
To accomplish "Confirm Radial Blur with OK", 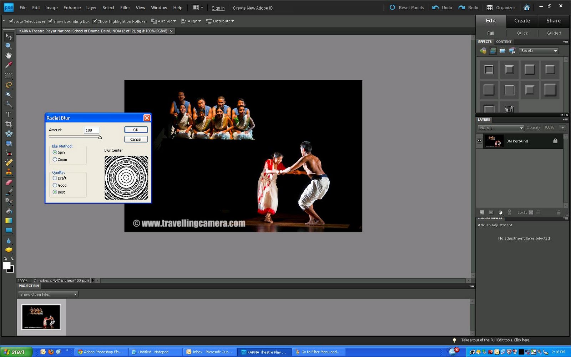I will pyautogui.click(x=136, y=130).
